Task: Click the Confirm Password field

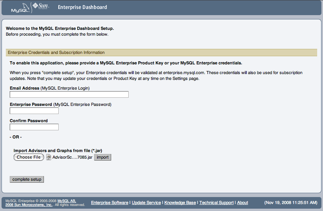Action: point(34,127)
